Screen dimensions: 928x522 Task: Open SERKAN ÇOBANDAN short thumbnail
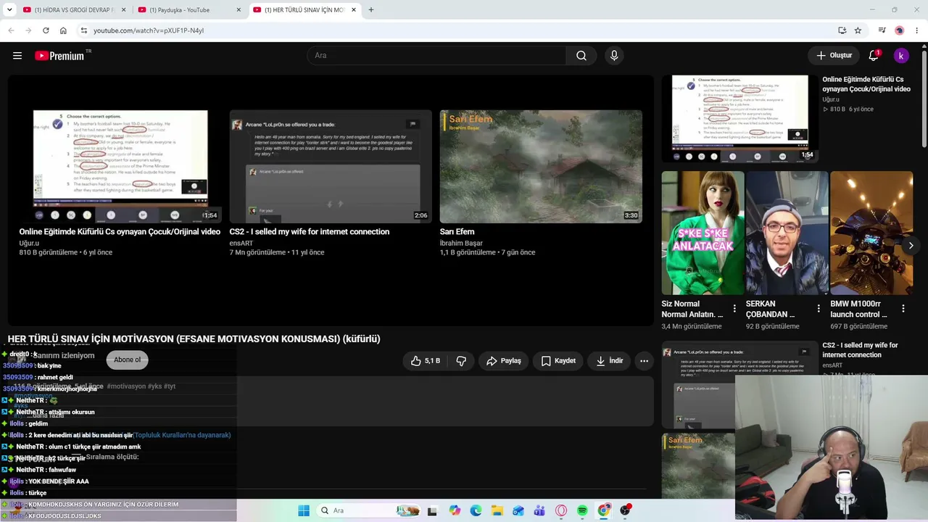point(787,233)
